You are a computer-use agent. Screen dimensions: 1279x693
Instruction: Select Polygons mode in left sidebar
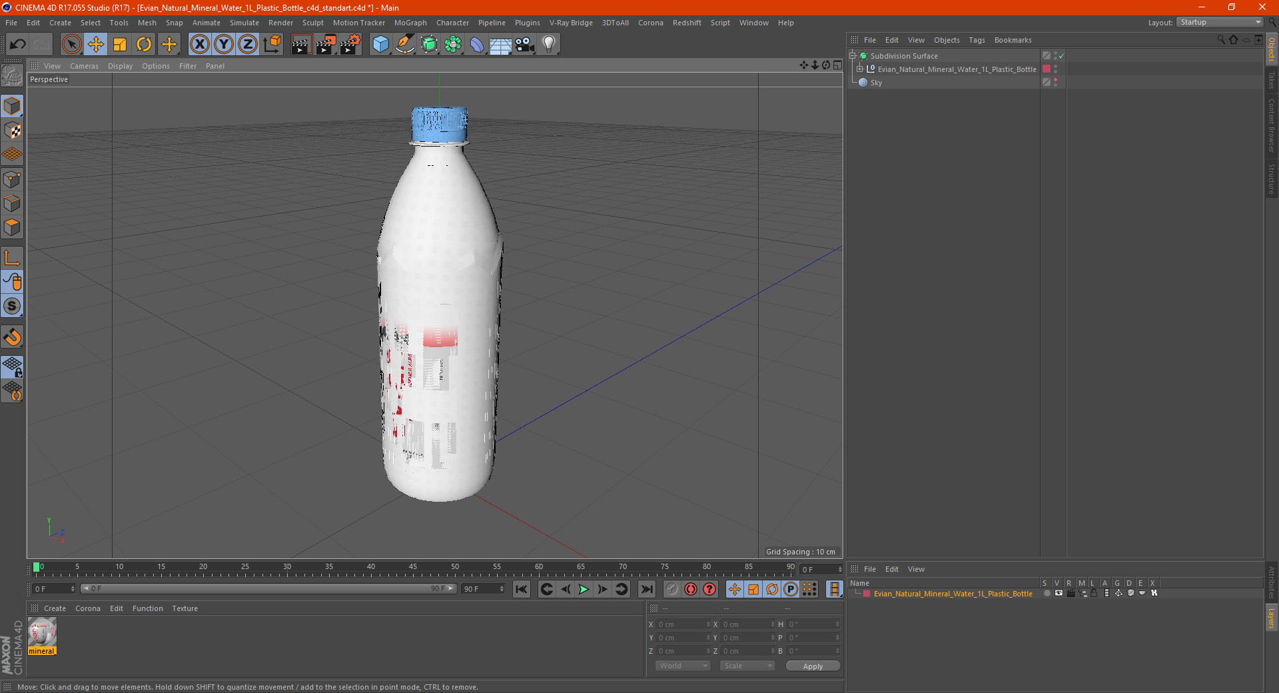(x=12, y=227)
